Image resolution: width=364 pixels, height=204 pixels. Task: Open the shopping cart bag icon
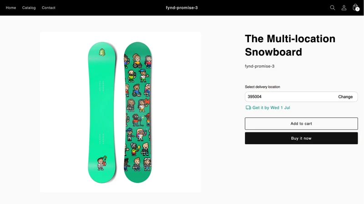tap(355, 7)
